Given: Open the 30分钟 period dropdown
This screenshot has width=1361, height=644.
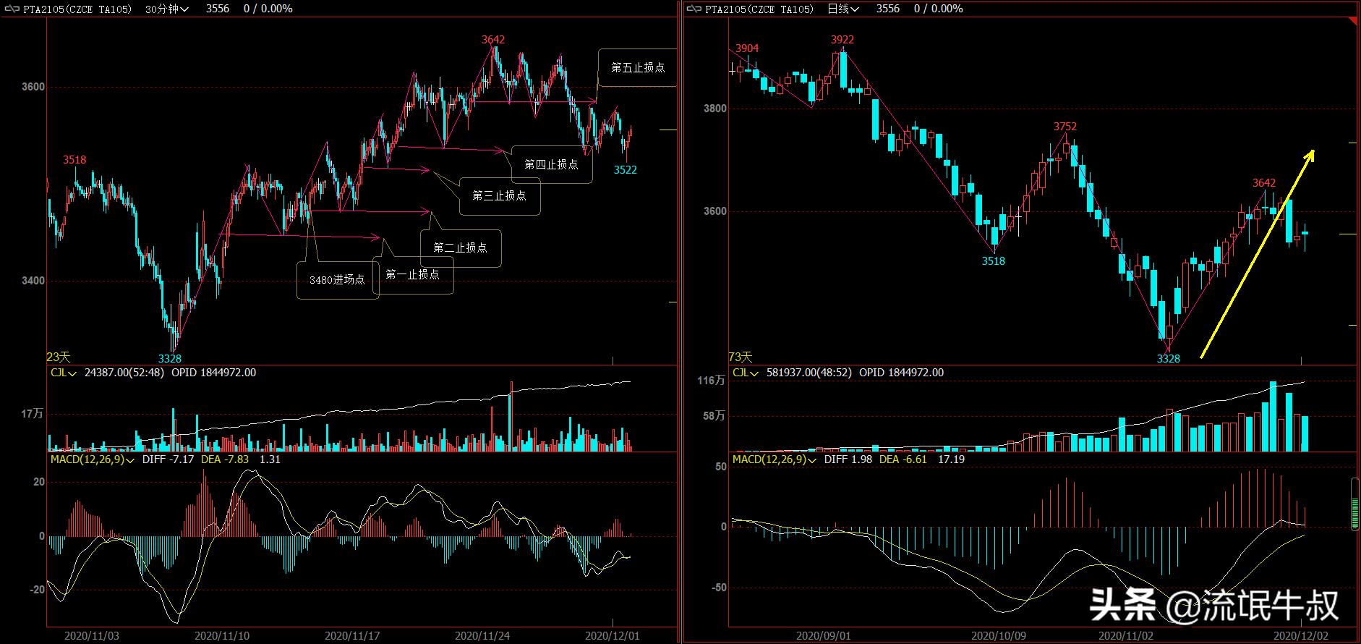Looking at the screenshot, I should pyautogui.click(x=167, y=9).
